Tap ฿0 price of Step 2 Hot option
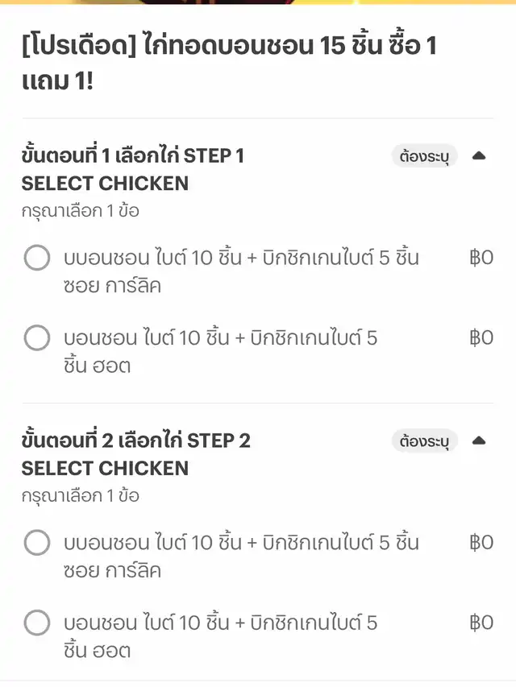This screenshot has width=516, height=687. tap(481, 623)
